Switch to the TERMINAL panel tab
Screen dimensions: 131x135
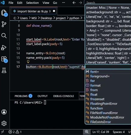82,96
